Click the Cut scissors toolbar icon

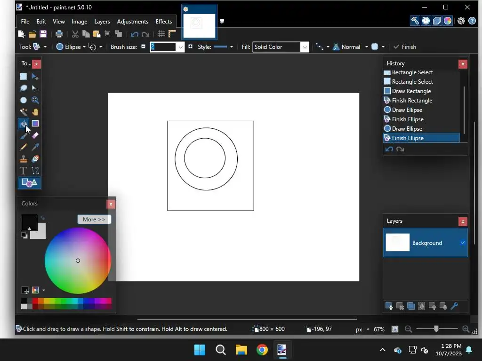75,34
